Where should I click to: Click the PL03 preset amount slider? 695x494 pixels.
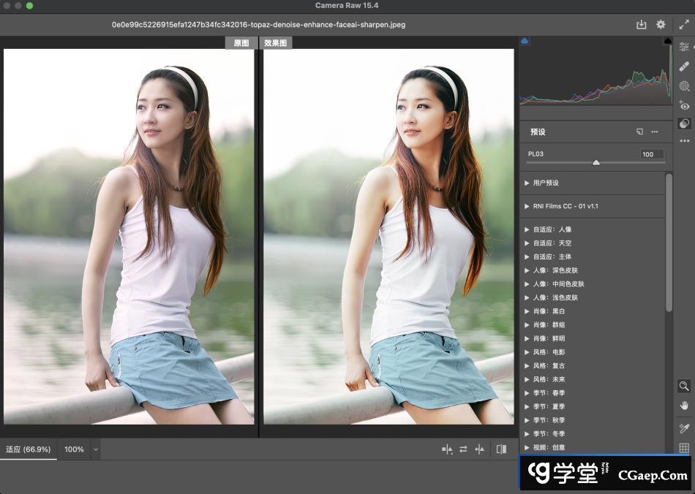(x=596, y=162)
